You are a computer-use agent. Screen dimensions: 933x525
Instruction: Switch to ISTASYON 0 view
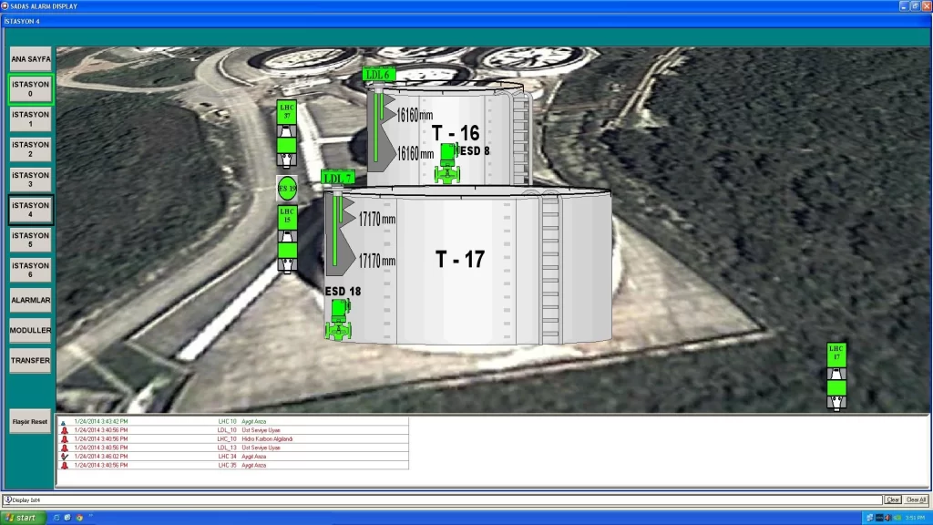(x=31, y=89)
